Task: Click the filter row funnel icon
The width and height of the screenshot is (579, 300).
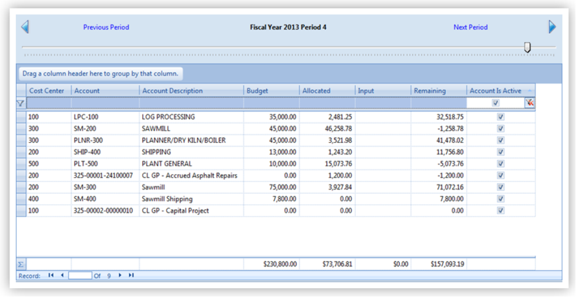Action: (21, 103)
